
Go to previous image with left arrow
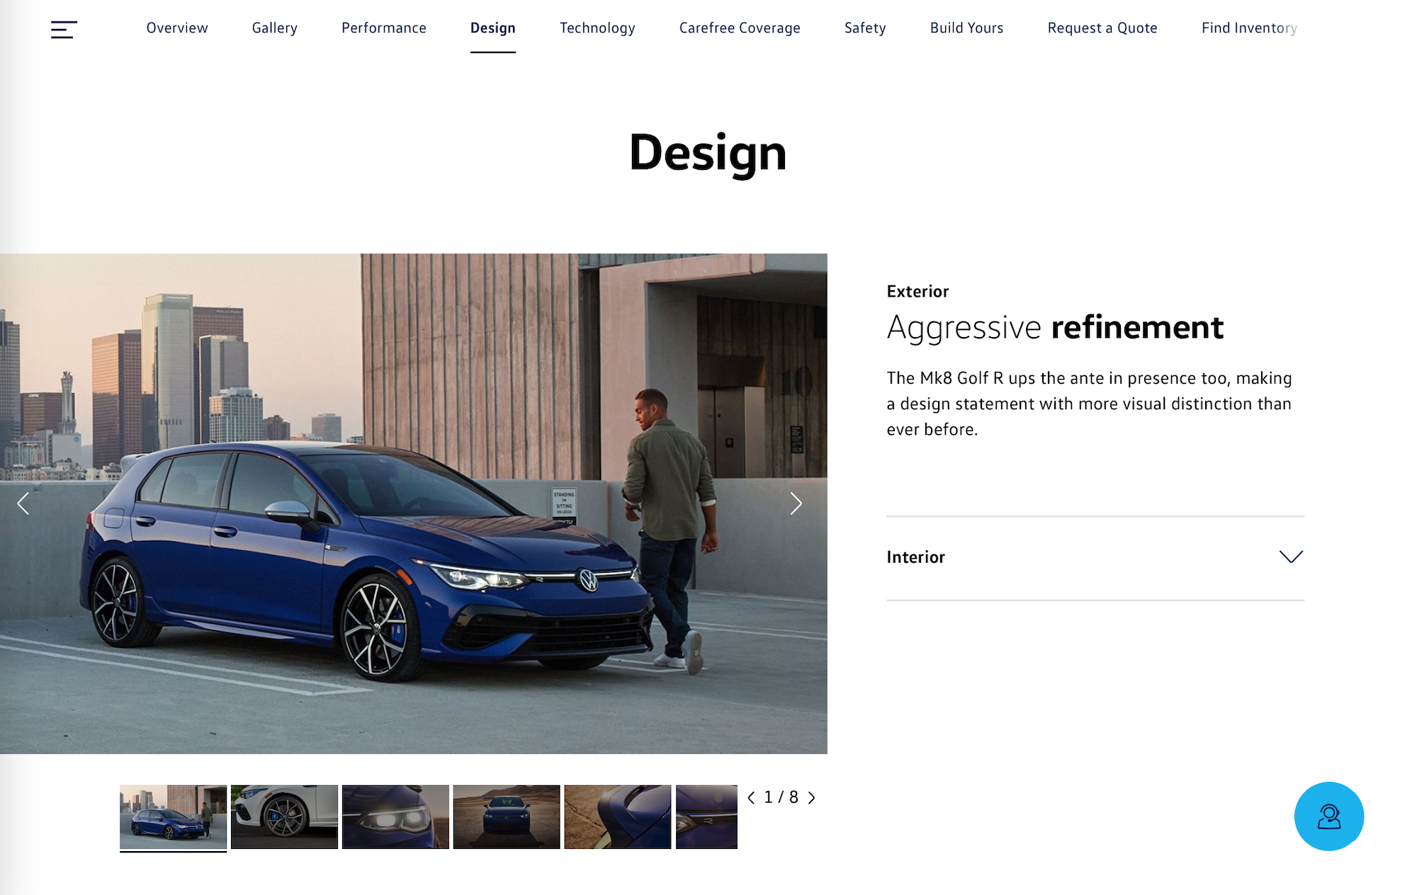[x=23, y=503]
